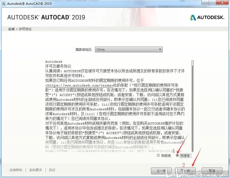Click the 下一步 (Next) button
This screenshot has height=178, width=230.
(185, 171)
